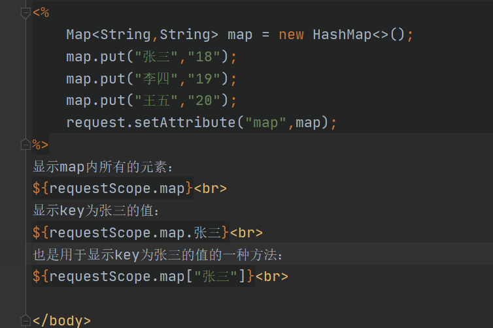The width and height of the screenshot is (493, 328).
Task: Collapse the fold marker beside %>
Action: (25, 145)
